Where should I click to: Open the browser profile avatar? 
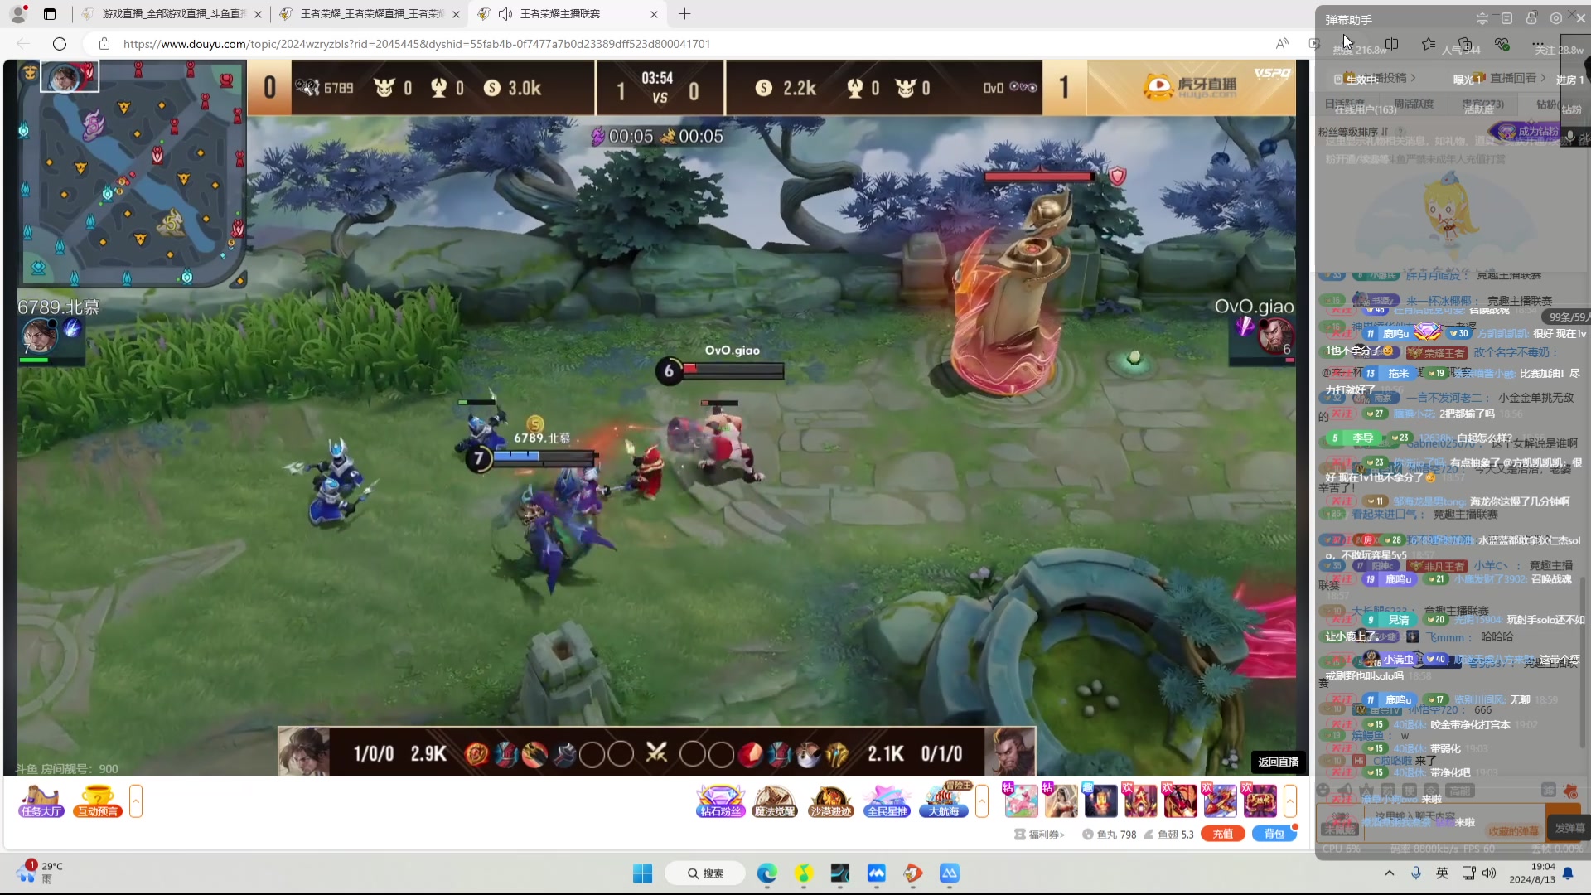19,14
